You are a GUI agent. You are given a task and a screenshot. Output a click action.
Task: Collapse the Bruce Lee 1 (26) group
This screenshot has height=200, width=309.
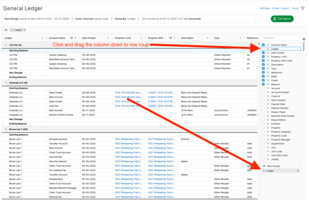point(6,129)
